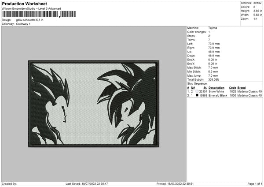Click the Emerald Black color swatch
The image size is (264, 187).
coord(197,95)
